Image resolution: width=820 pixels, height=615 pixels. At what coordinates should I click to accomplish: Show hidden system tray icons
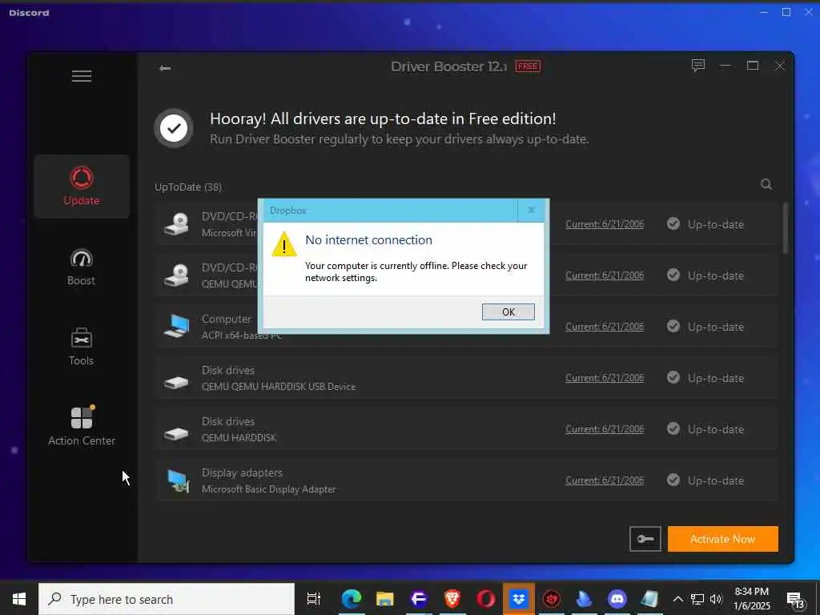[677, 599]
